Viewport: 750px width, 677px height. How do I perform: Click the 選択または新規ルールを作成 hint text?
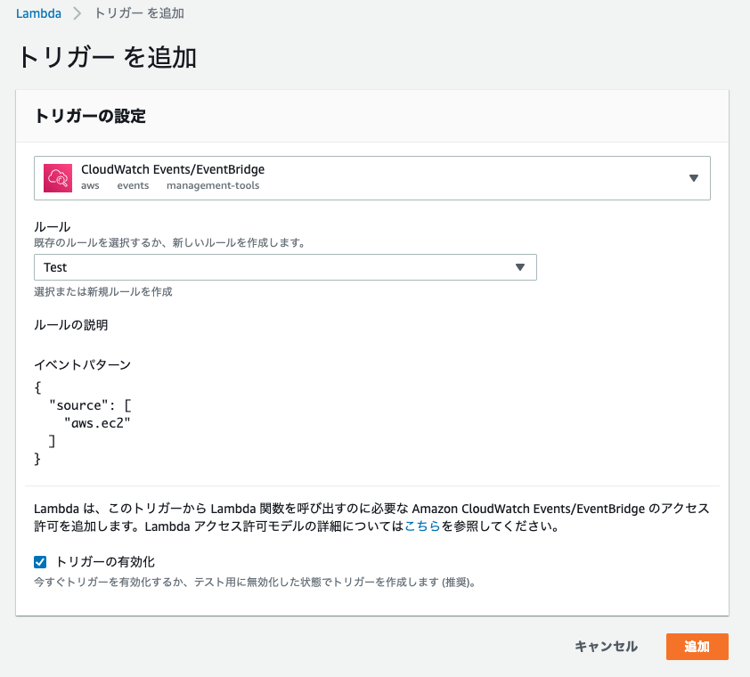pos(102,292)
